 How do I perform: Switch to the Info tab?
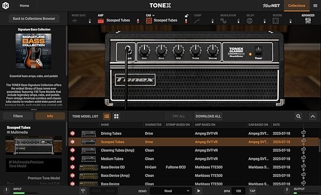(x=50, y=116)
